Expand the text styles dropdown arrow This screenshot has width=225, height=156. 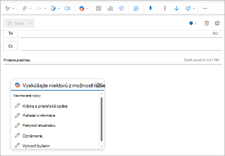click(x=13, y=9)
